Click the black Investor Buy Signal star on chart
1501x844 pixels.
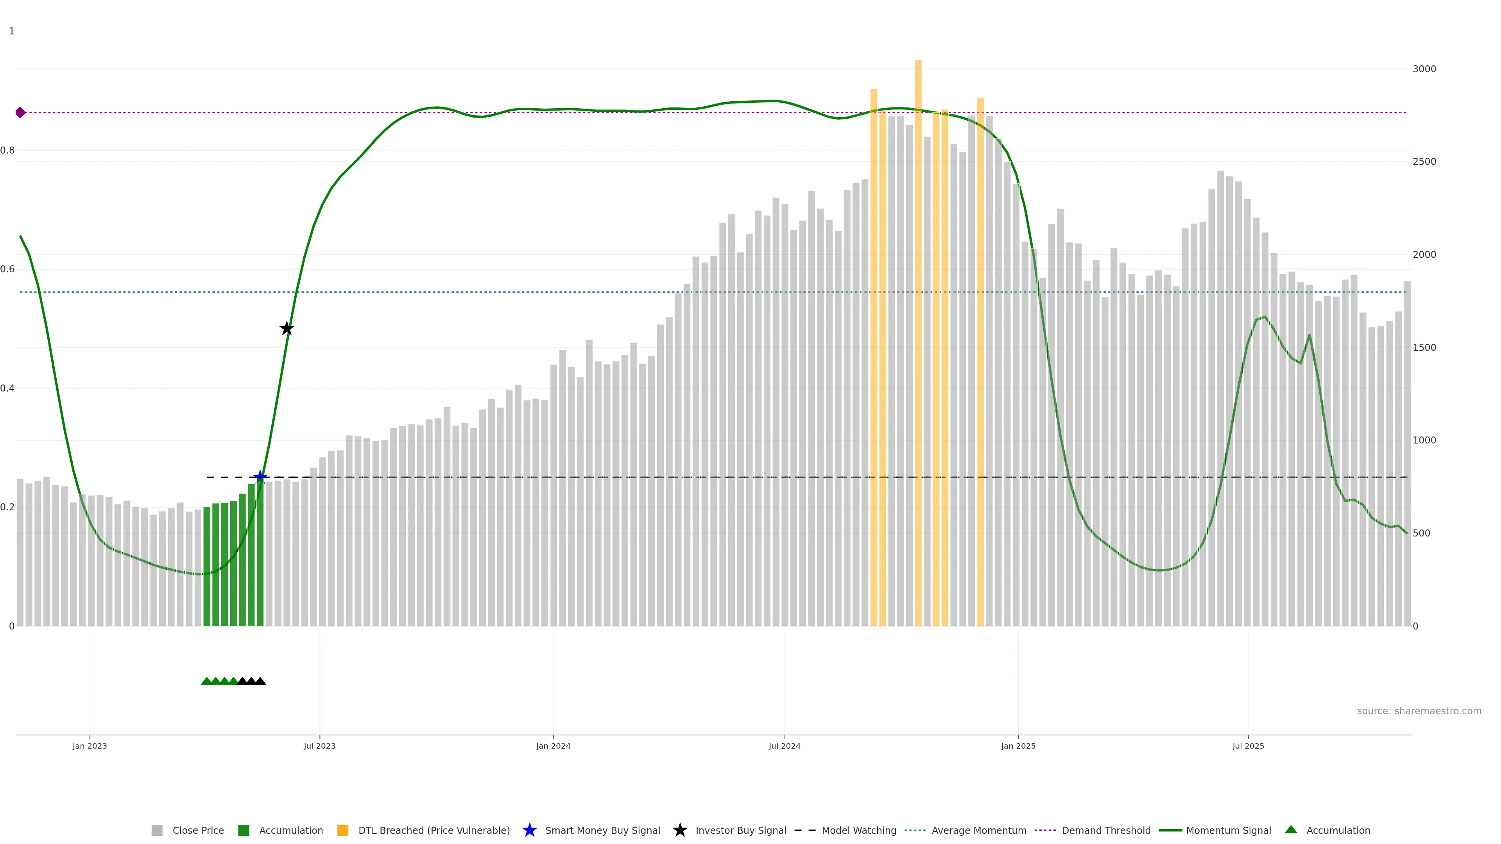(x=287, y=329)
